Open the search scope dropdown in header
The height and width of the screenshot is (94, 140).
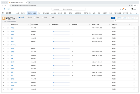[57, 9]
